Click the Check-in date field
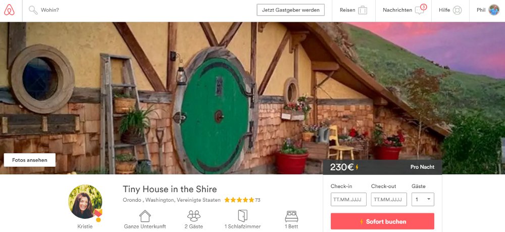Screen dimensions: 505x232 (x=348, y=200)
